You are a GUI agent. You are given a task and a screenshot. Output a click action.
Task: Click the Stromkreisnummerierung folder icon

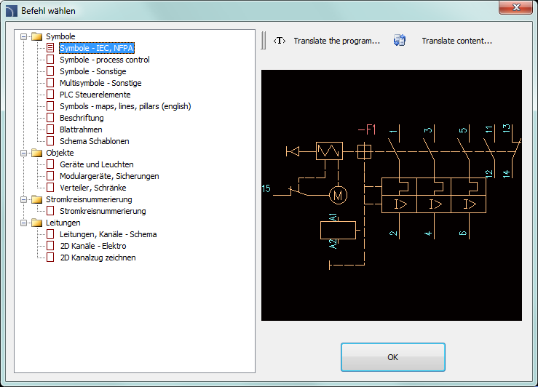click(36, 199)
